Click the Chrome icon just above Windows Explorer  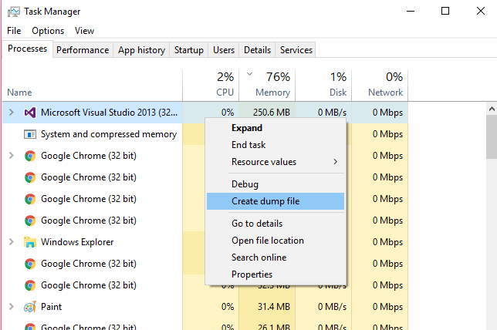(30, 221)
